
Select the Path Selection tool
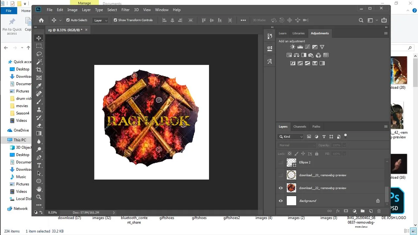[39, 173]
